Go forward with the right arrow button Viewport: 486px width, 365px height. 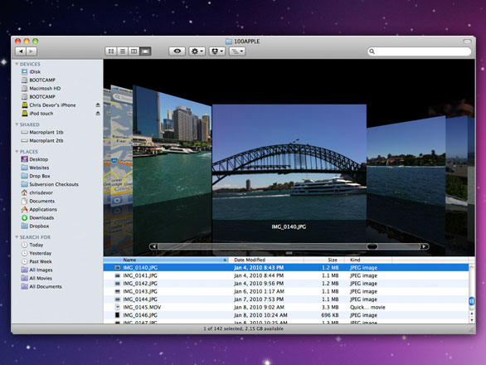pos(32,51)
